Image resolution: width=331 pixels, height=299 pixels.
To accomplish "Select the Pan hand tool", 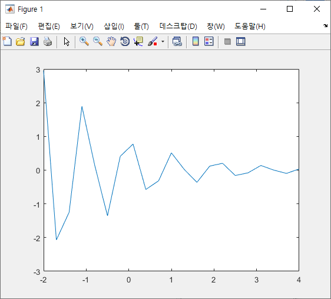I will click(111, 41).
